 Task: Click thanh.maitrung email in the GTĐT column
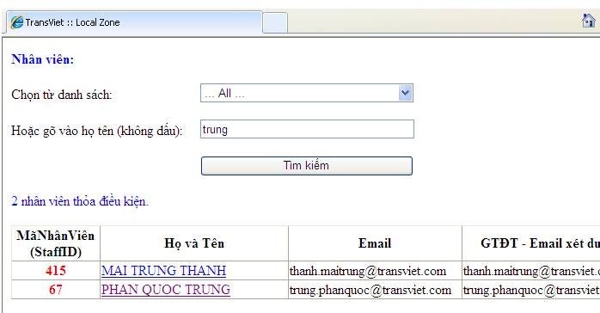[x=531, y=271]
